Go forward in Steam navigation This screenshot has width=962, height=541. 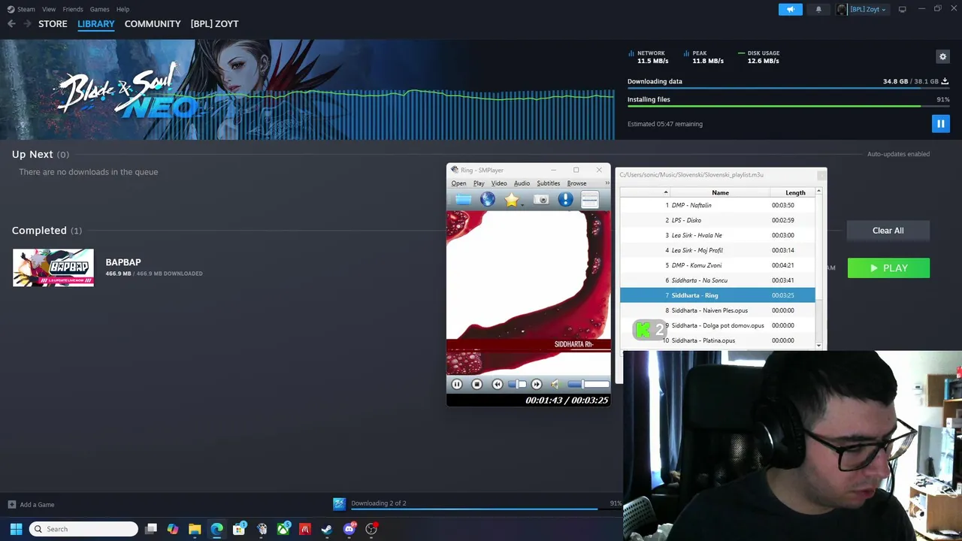tap(28, 24)
